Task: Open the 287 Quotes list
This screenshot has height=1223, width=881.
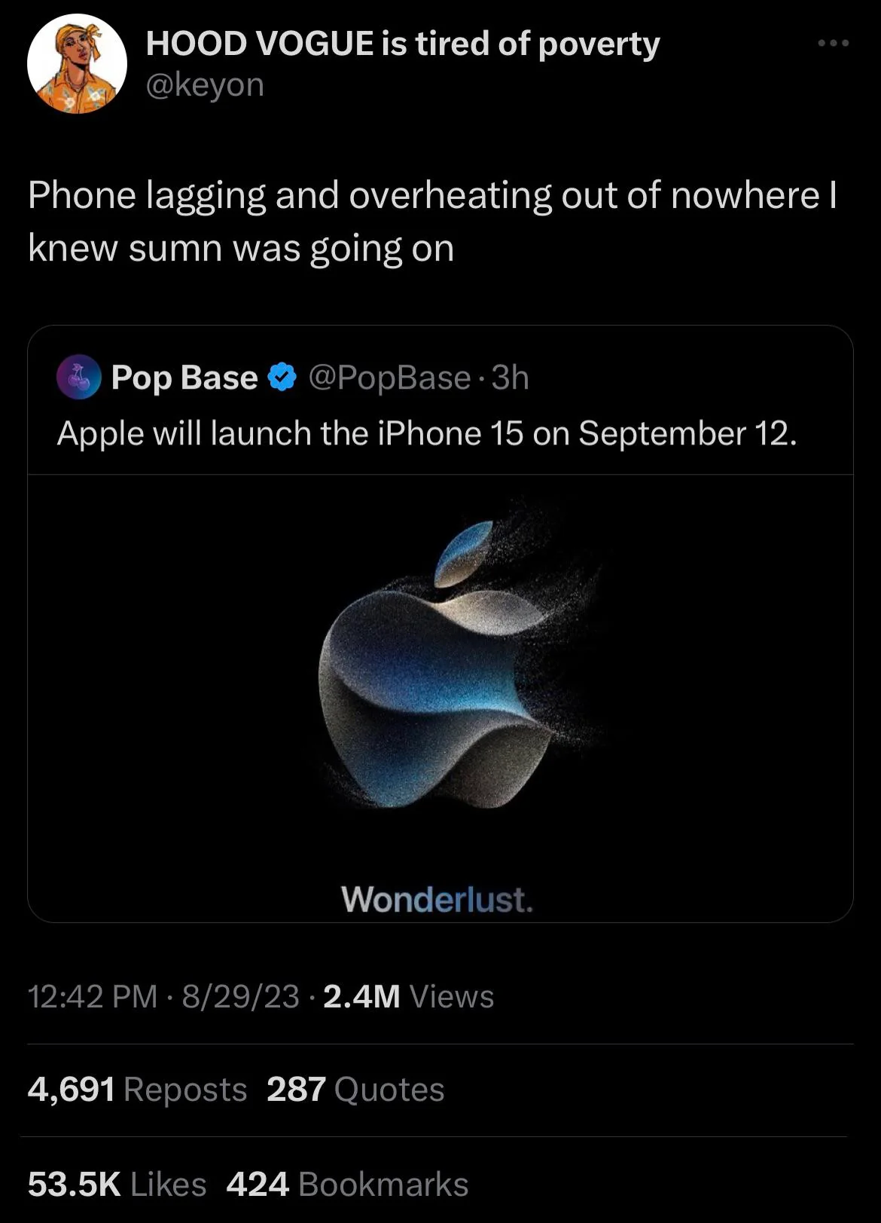Action: 355,1089
